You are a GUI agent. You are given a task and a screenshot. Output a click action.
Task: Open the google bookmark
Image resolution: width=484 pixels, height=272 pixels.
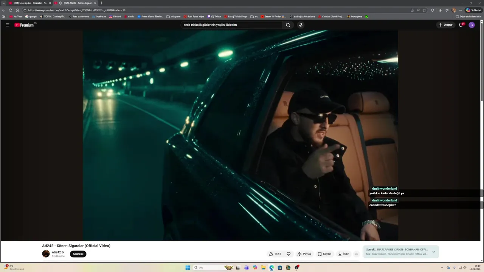[31, 17]
